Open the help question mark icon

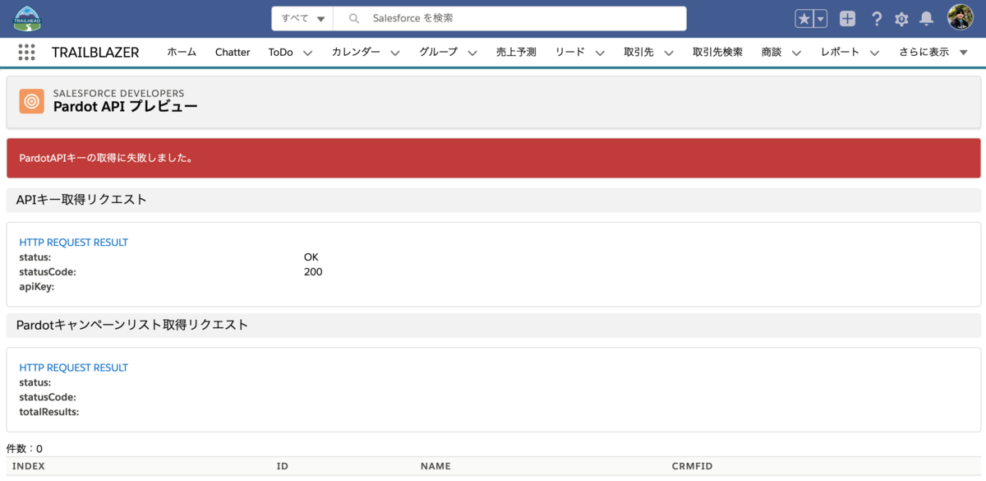877,19
